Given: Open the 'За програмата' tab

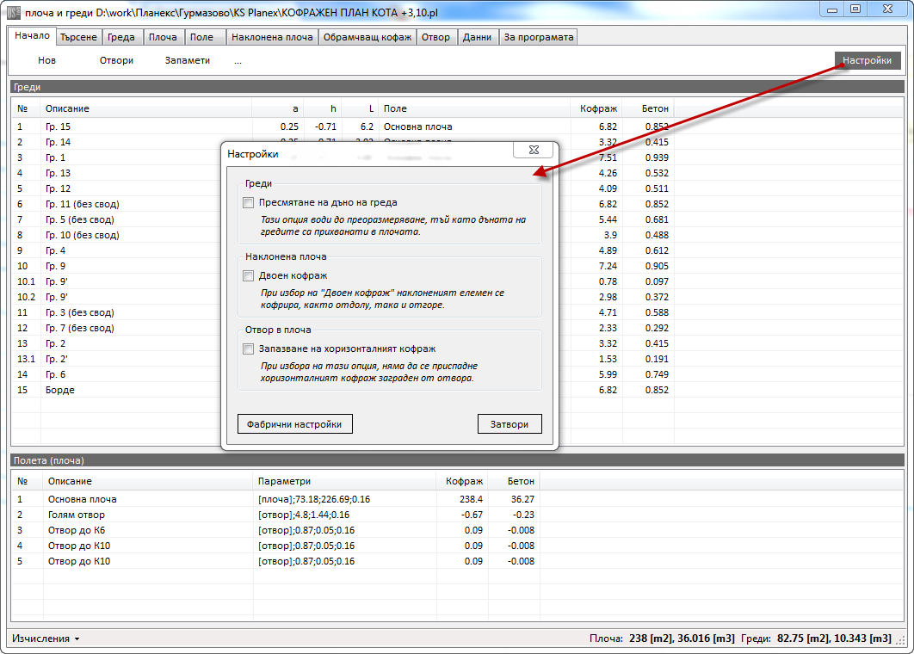Looking at the screenshot, I should pyautogui.click(x=539, y=38).
